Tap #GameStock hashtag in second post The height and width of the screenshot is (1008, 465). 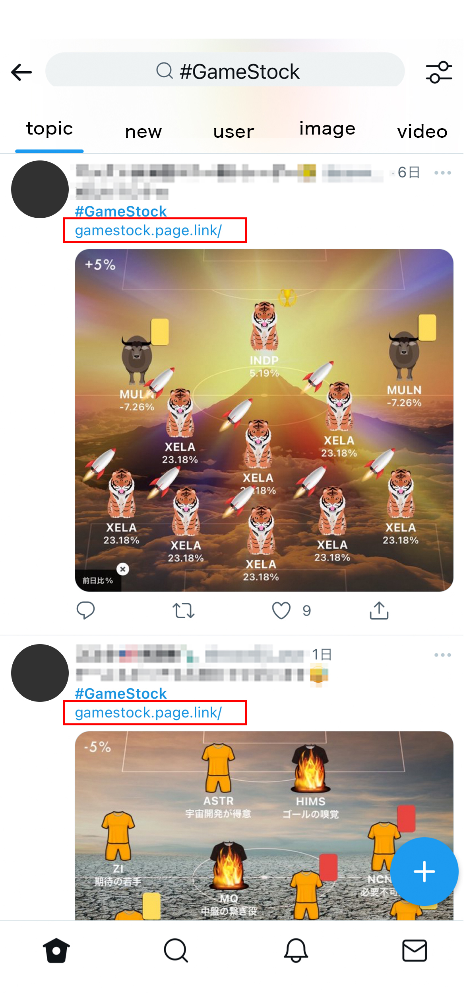(121, 693)
